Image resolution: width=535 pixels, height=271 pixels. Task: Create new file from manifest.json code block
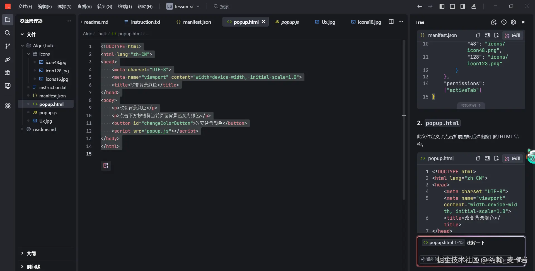[496, 35]
